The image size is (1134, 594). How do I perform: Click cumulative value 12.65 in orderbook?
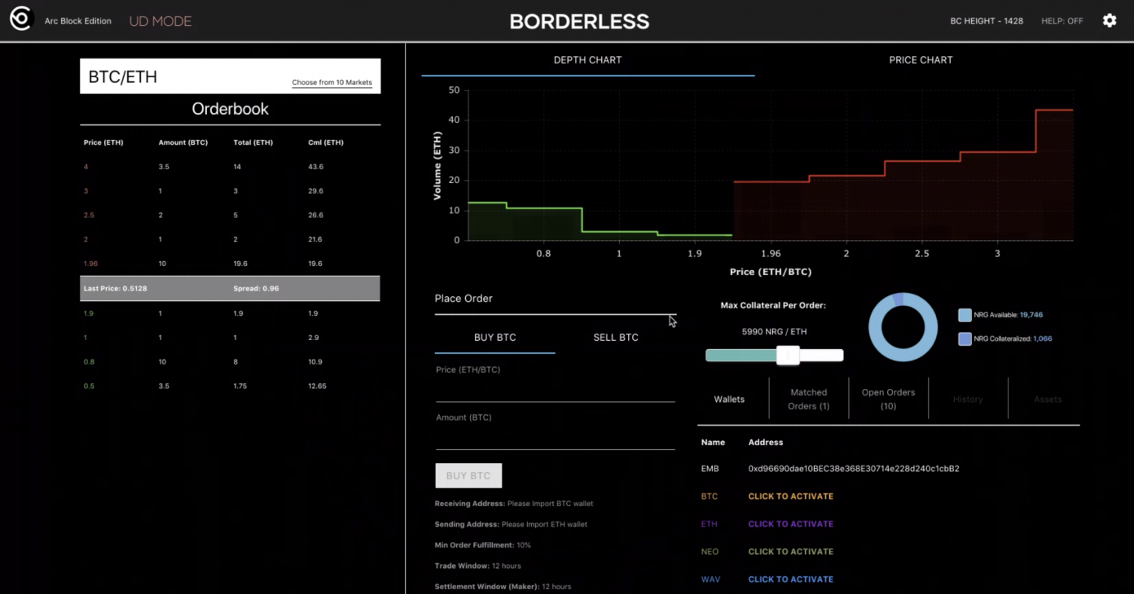[x=318, y=386]
